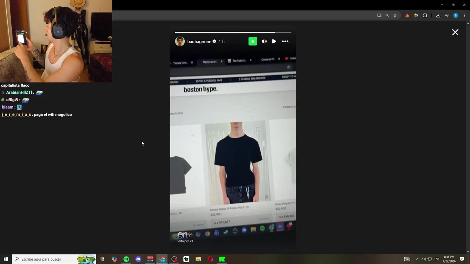Viewport: 470px width, 264px height.
Task: Open the red fox extension icon
Action: (x=407, y=15)
